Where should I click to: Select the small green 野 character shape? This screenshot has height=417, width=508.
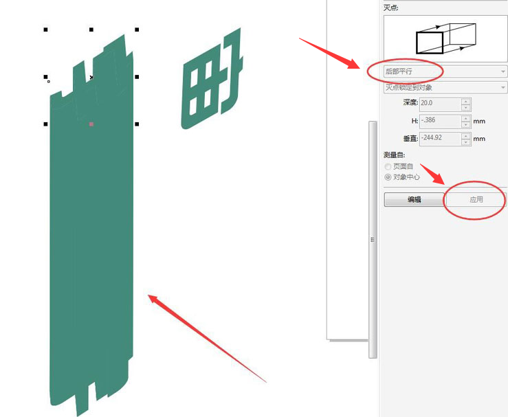(x=212, y=79)
